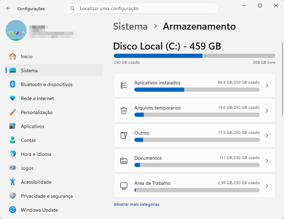Click the Jogos gamepad icon
This screenshot has width=284, height=219.
point(13,168)
